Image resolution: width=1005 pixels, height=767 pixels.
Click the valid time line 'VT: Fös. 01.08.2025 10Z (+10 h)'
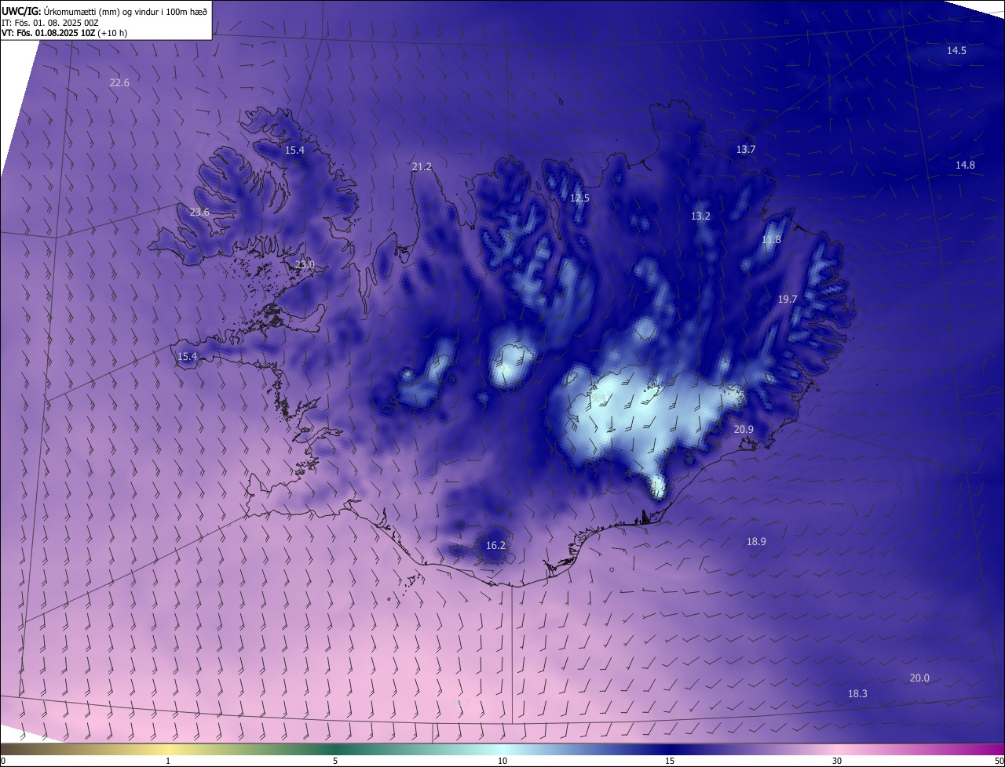(64, 33)
